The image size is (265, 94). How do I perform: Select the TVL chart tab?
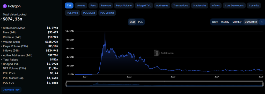click(69, 6)
